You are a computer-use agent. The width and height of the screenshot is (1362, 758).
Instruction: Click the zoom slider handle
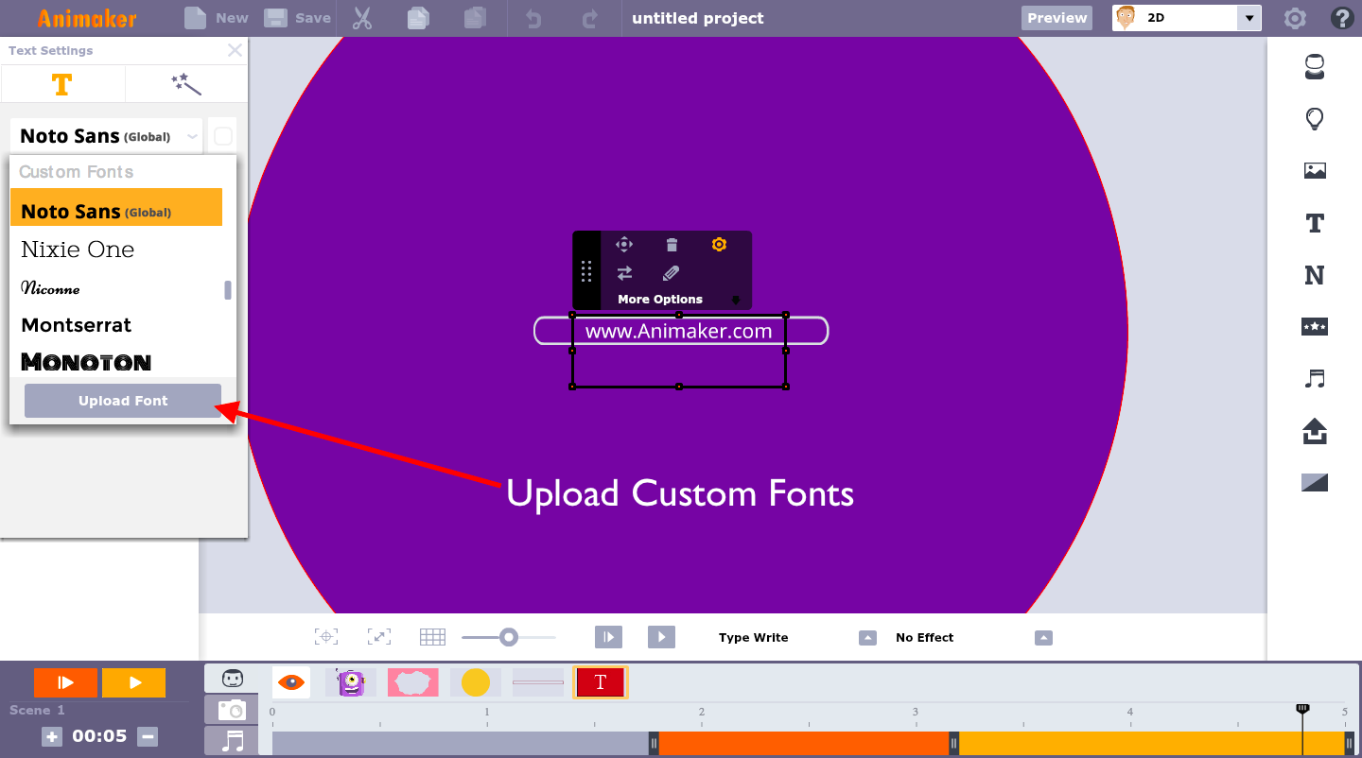509,637
